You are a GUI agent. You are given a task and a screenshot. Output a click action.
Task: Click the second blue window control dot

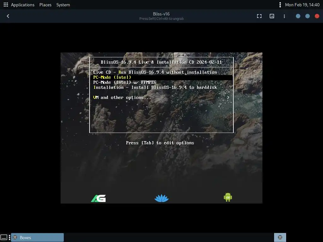(x=307, y=16)
